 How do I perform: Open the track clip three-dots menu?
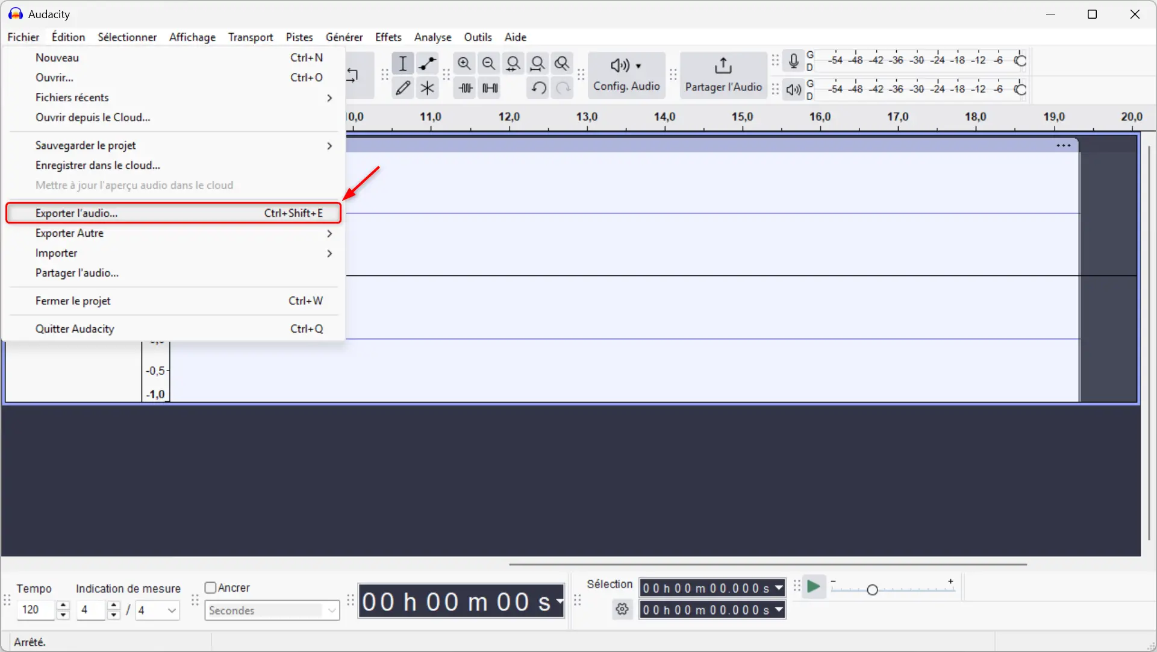click(x=1064, y=145)
